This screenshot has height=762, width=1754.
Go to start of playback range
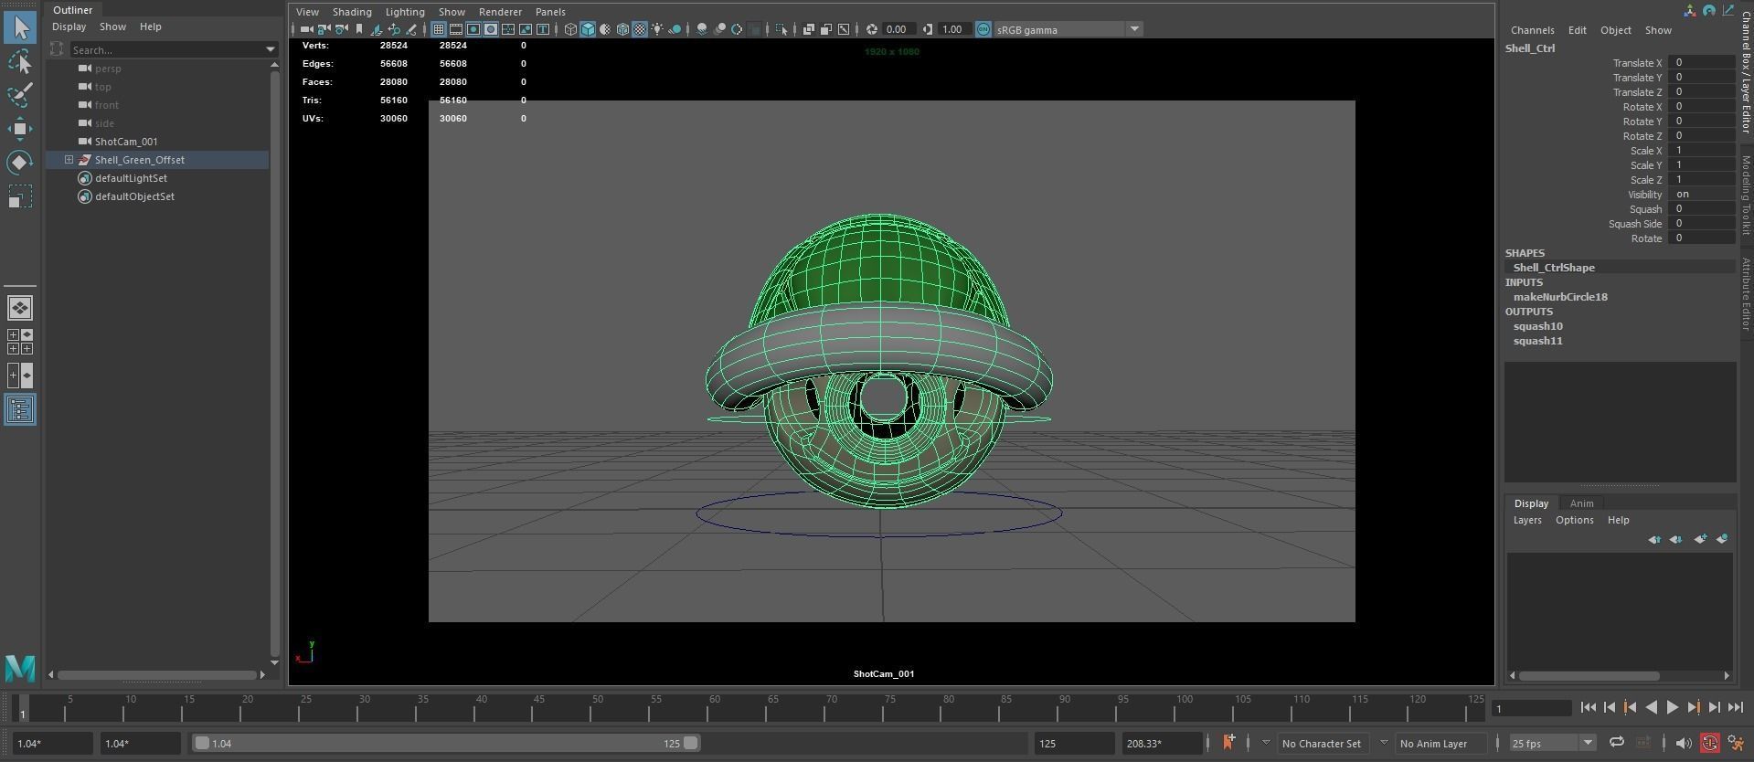point(1588,707)
